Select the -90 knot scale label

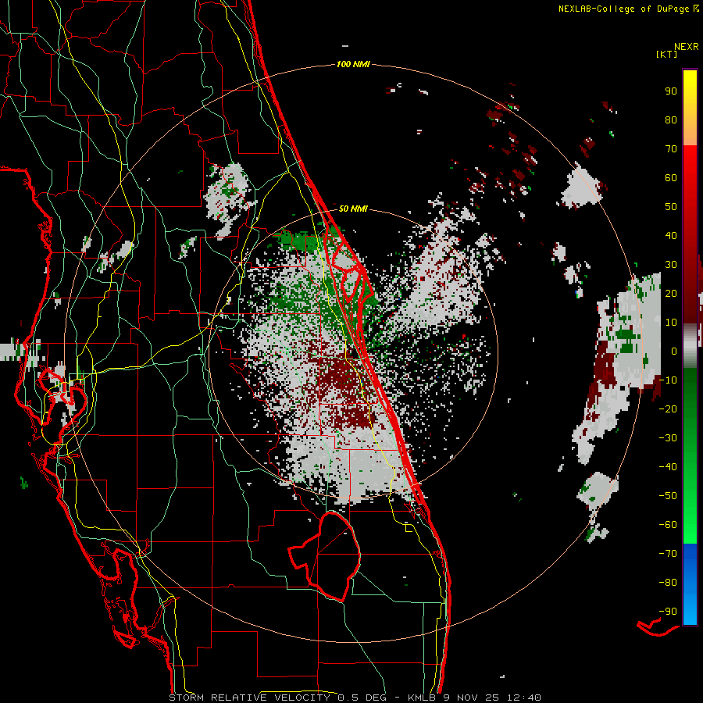pos(668,612)
